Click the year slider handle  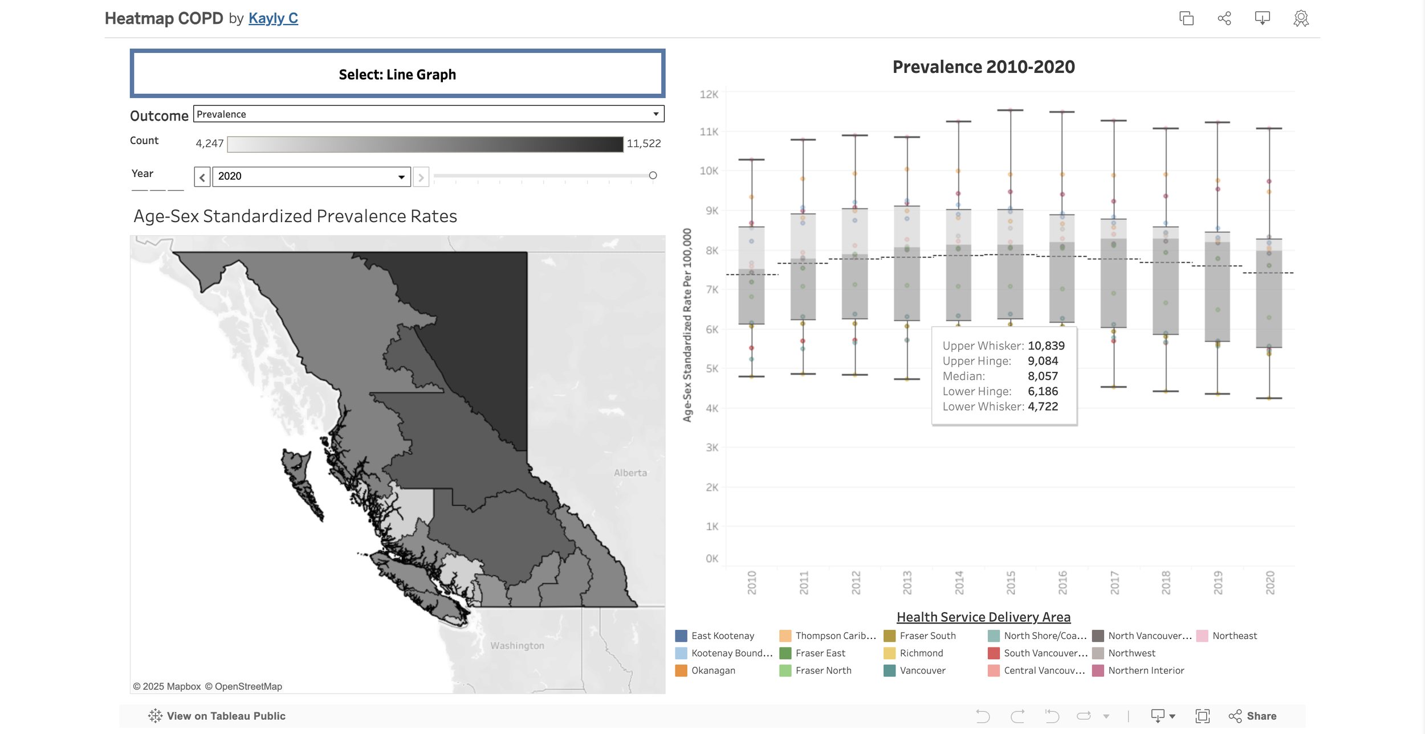653,175
